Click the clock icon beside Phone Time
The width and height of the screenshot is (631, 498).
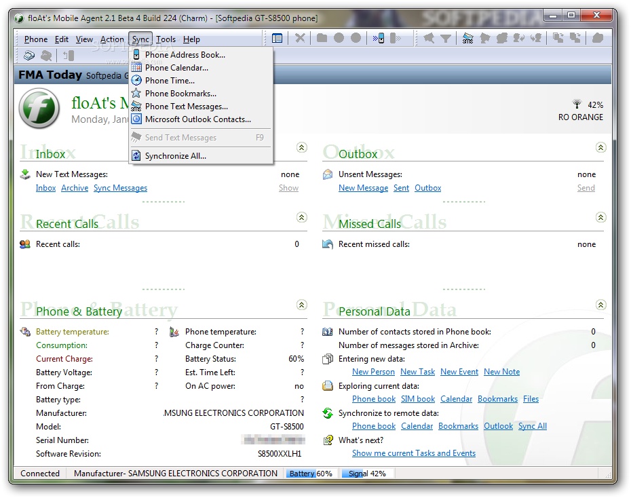click(136, 80)
